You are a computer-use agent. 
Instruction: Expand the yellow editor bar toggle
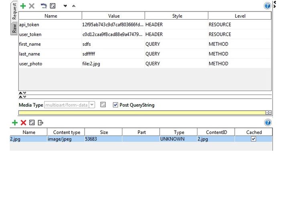pos(268,113)
